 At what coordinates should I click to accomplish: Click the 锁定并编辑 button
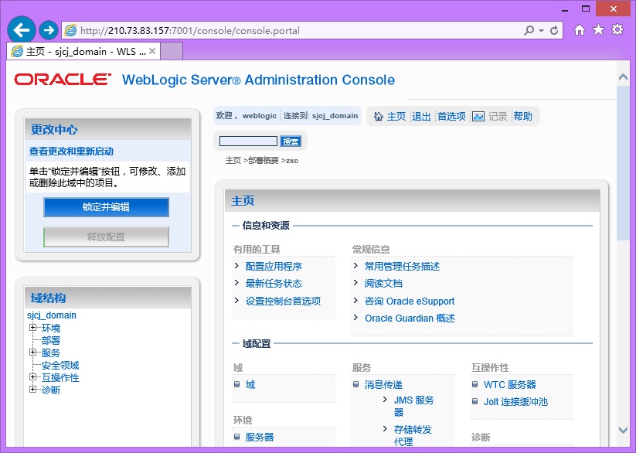click(x=107, y=207)
